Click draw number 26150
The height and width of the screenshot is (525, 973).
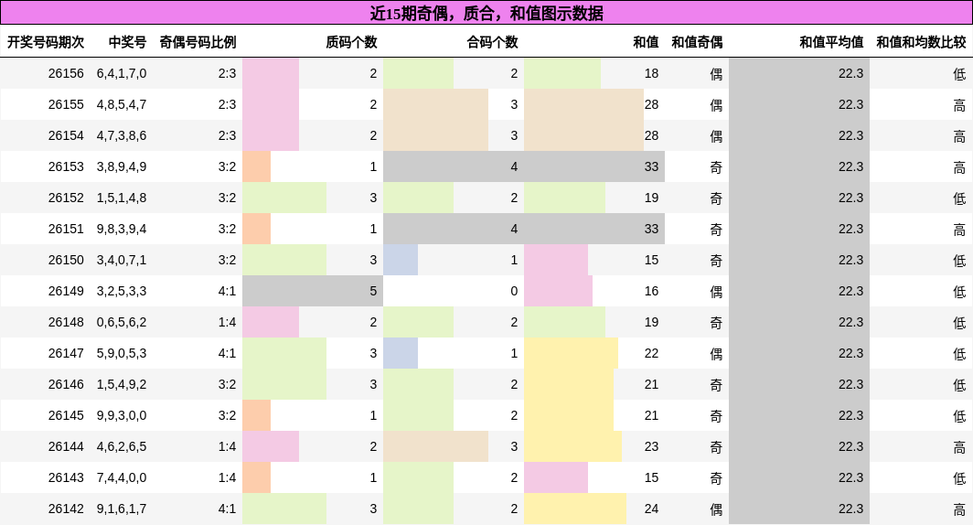(66, 260)
